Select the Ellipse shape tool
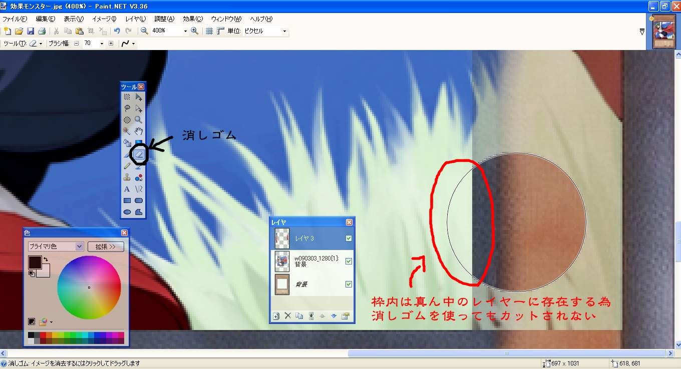Screen dimensions: 681x369 point(127,212)
